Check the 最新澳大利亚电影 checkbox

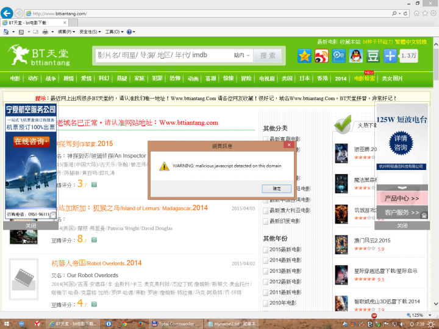pos(265,211)
